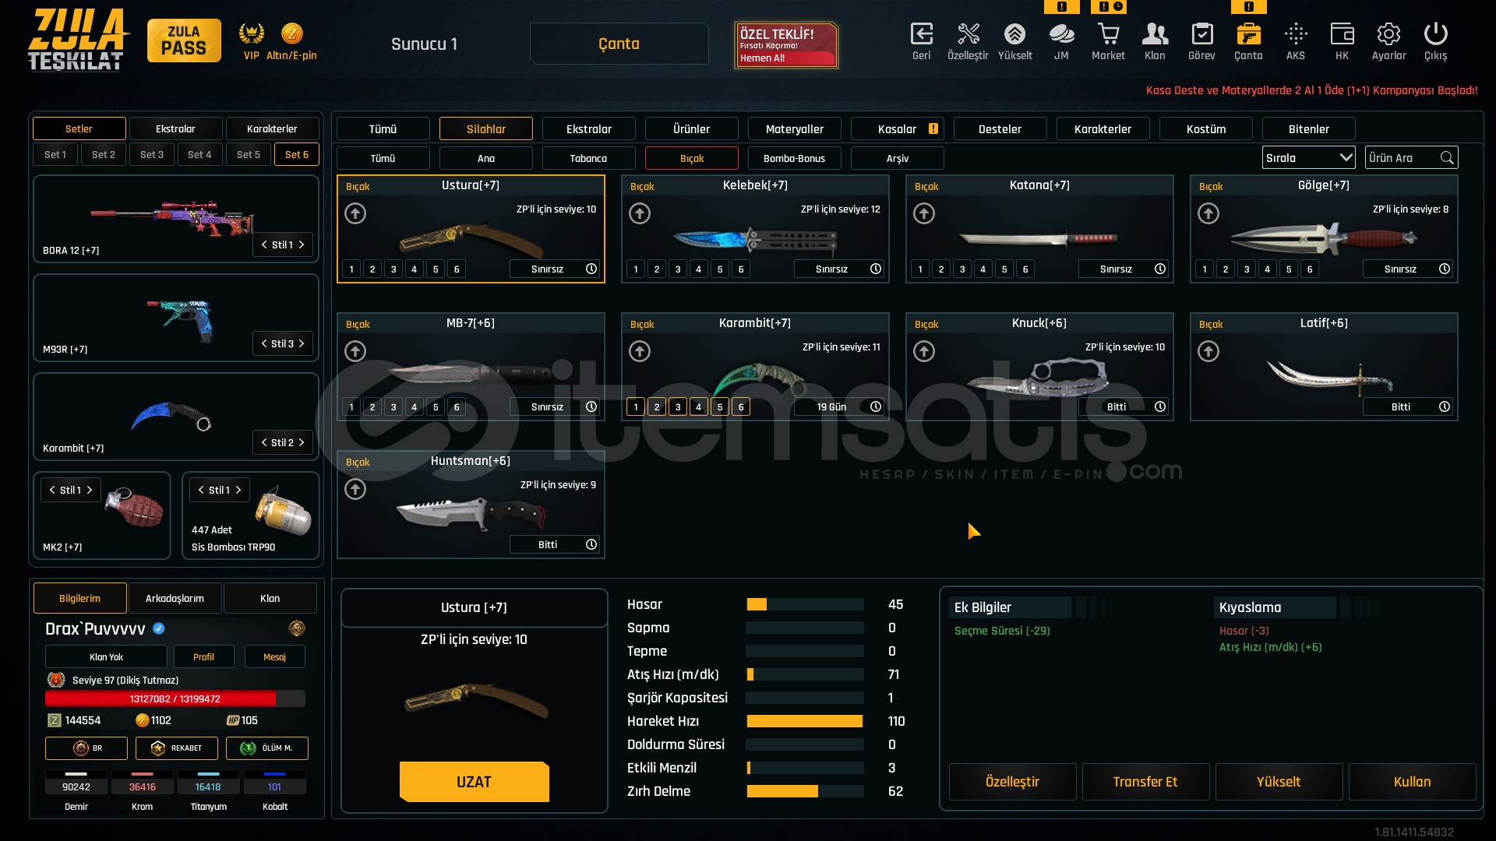
Task: Open the Sırala sort dropdown
Action: (1308, 158)
